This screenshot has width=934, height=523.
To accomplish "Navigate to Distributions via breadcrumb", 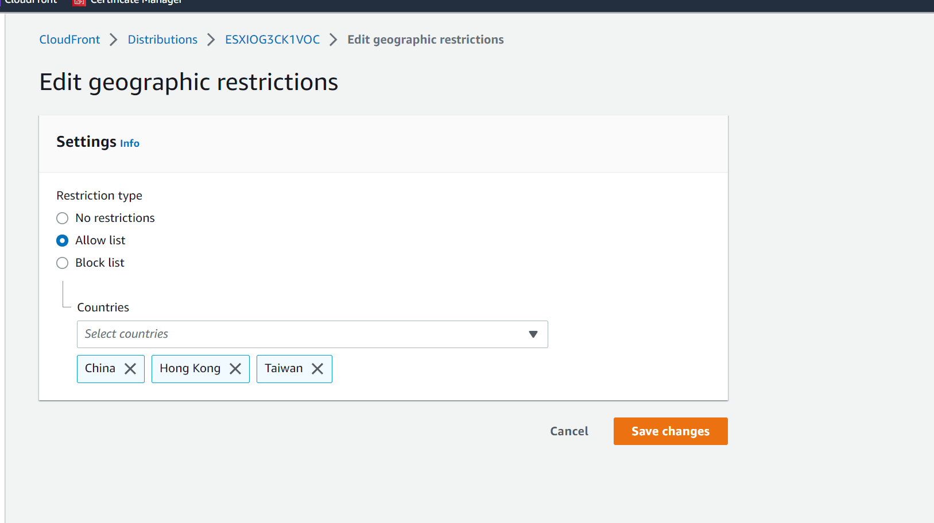I will tap(162, 40).
